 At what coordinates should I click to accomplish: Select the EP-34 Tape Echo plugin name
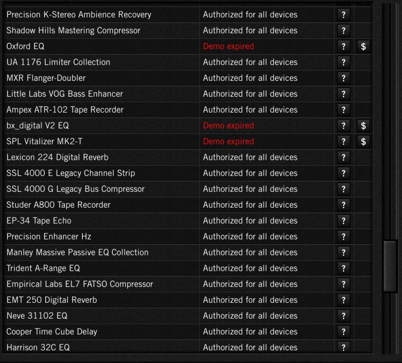coord(39,221)
